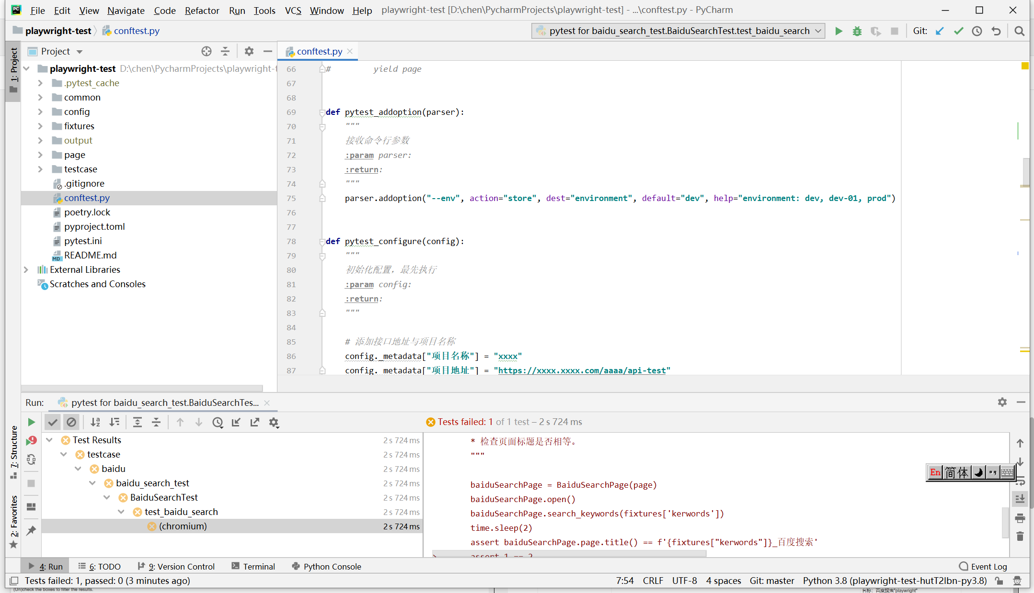Click the green Run button in the top toolbar
Screen dimensions: 1034x593
click(839, 31)
